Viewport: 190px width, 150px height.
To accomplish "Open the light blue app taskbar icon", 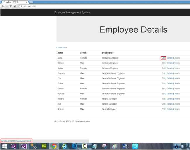I will pyautogui.click(x=135, y=147).
